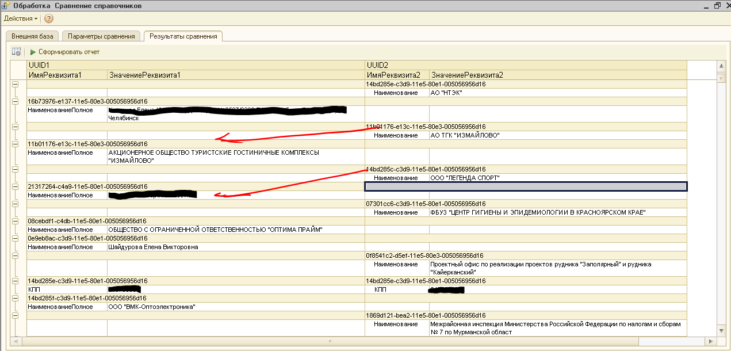Collapse the 14bd285f-c3d9 group row
This screenshot has height=351, width=731.
15,298
